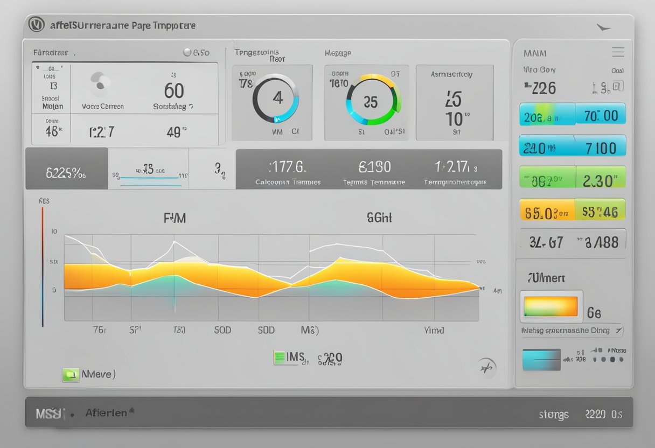The height and width of the screenshot is (448, 655).
Task: Toggle the radio button next to 6.5o
Action: point(187,52)
